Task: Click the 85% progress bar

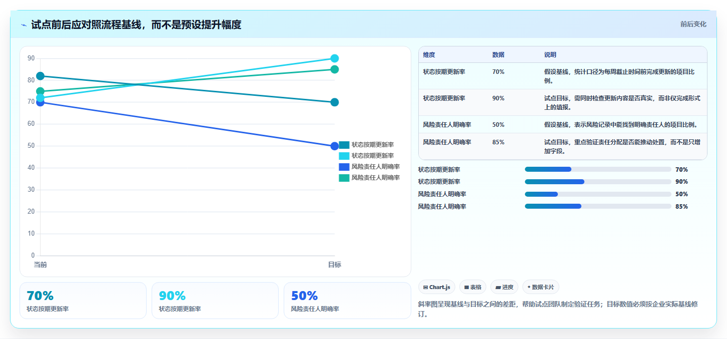Action: [x=598, y=206]
